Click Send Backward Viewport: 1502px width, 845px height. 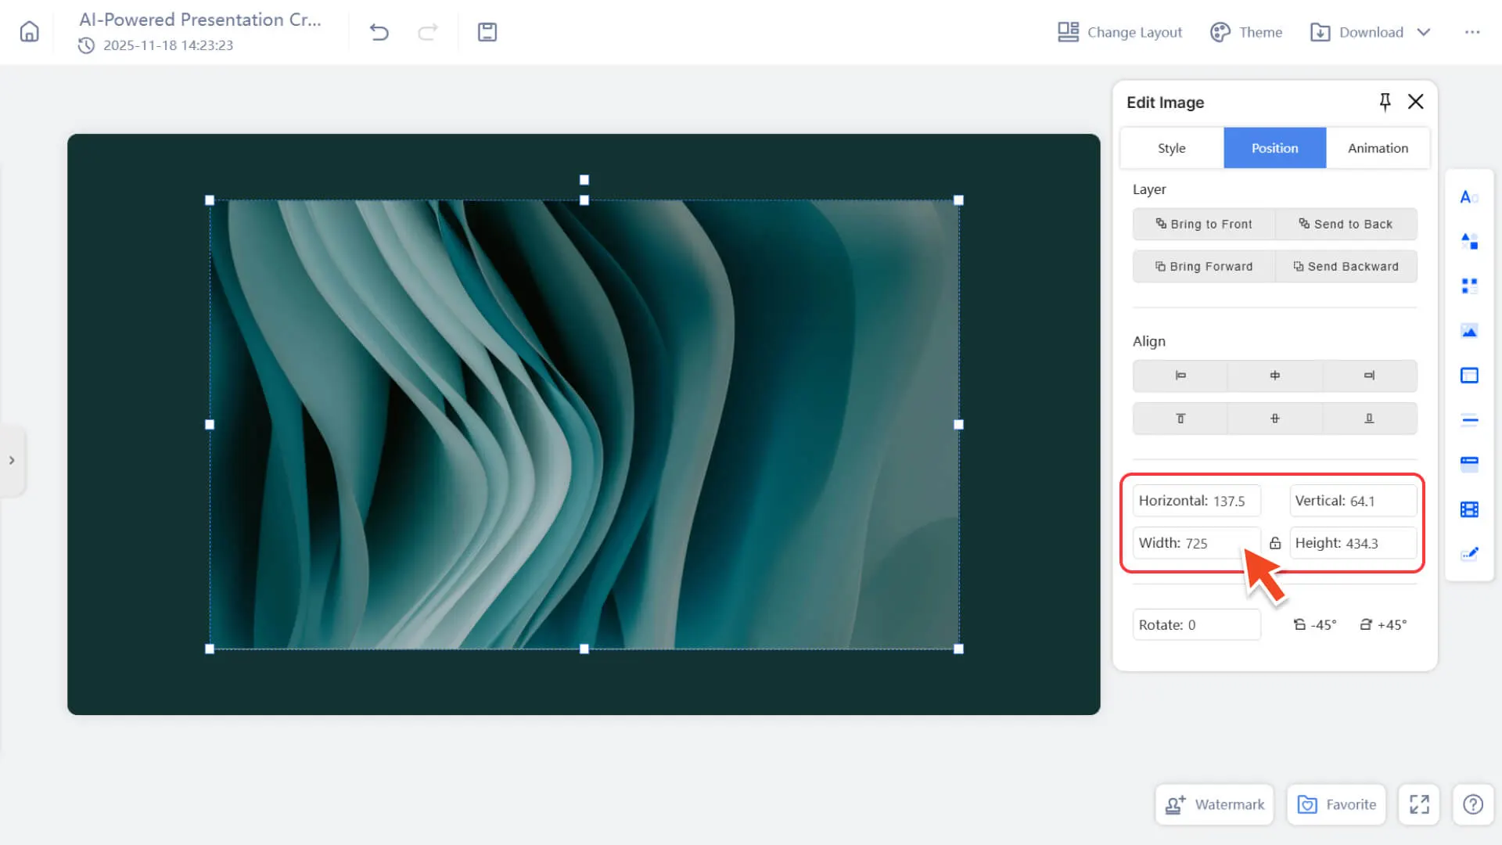[1346, 266]
